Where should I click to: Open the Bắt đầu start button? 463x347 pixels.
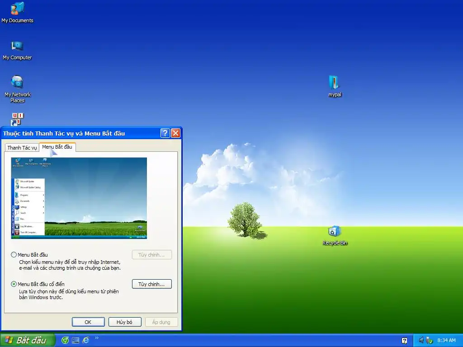click(28, 340)
